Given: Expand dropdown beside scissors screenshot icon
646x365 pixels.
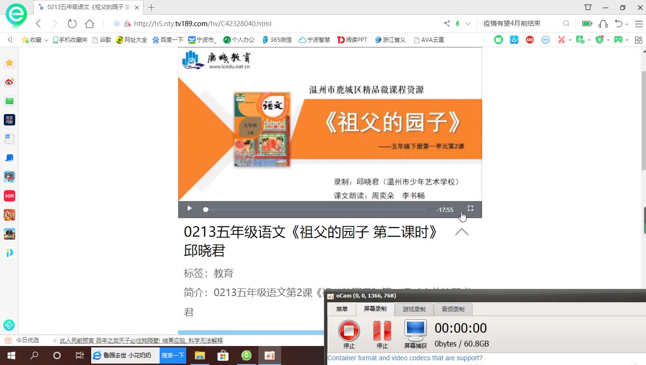Looking at the screenshot, I should click(x=570, y=40).
